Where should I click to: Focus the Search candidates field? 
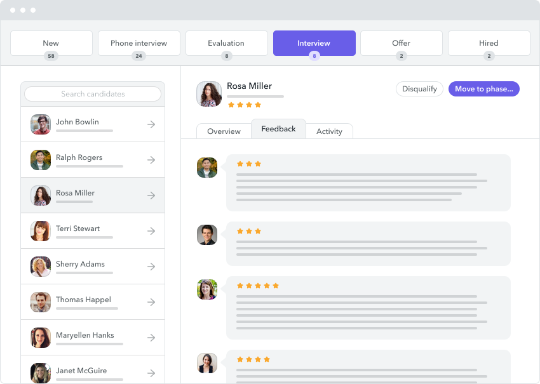click(x=93, y=94)
